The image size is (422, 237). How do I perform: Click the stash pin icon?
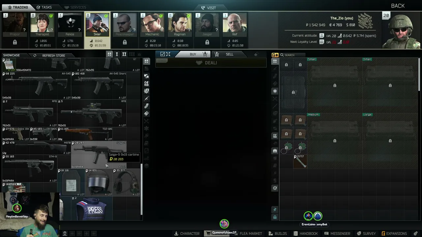[x=275, y=210]
